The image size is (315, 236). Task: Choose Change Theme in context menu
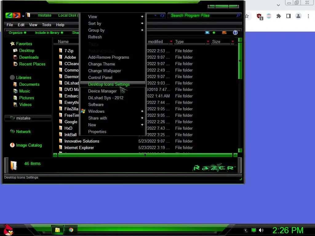(x=113, y=64)
